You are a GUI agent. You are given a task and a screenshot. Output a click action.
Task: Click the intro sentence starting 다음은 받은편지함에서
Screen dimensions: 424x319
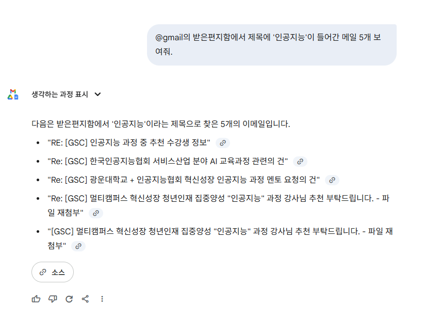coord(161,124)
